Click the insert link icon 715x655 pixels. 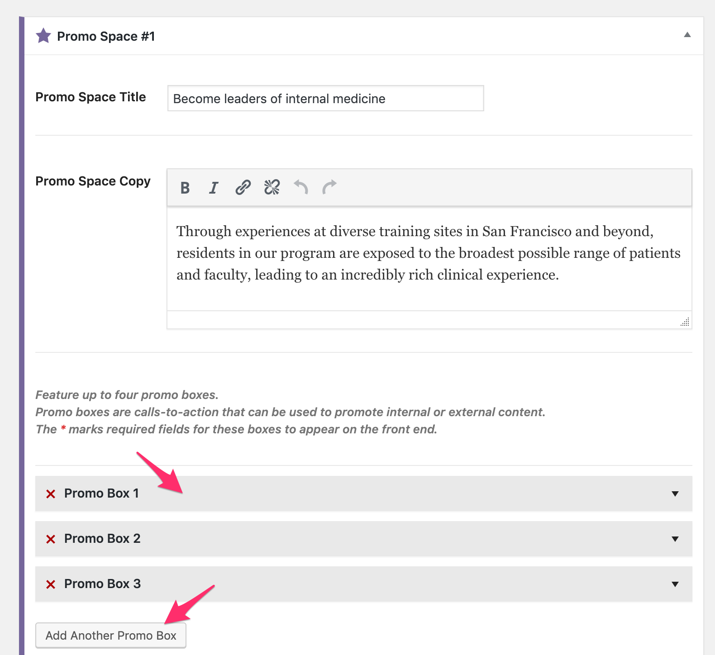pos(243,187)
